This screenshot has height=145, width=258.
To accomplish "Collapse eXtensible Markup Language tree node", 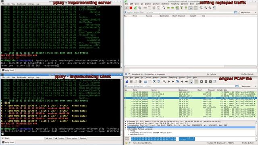I will (125, 129).
